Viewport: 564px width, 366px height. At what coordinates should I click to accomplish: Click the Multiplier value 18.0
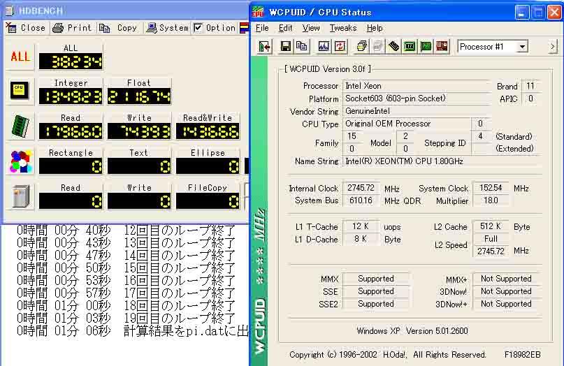point(491,200)
